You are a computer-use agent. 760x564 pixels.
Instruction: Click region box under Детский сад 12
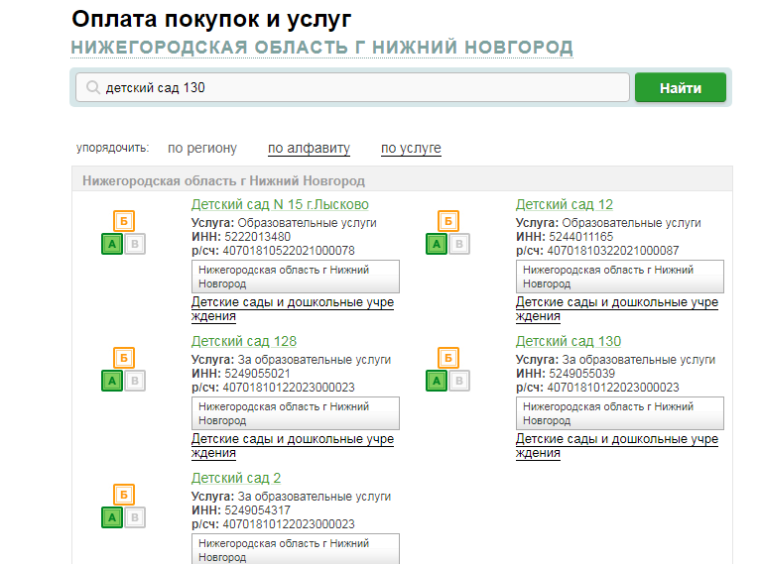click(x=620, y=277)
